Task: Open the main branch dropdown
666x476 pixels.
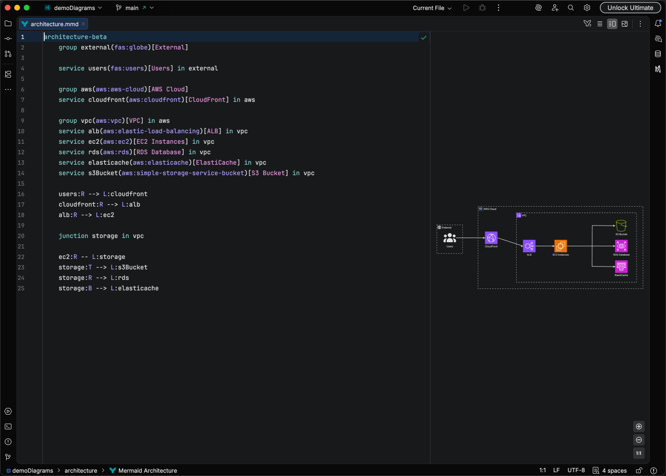Action: pos(135,8)
